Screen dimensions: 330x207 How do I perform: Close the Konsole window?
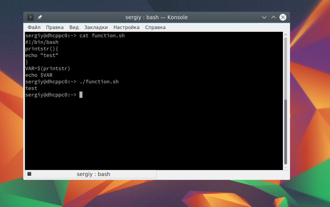click(x=283, y=17)
